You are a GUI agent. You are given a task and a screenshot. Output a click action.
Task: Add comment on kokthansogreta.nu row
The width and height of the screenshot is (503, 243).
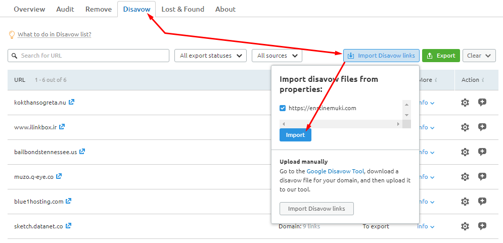pyautogui.click(x=482, y=103)
